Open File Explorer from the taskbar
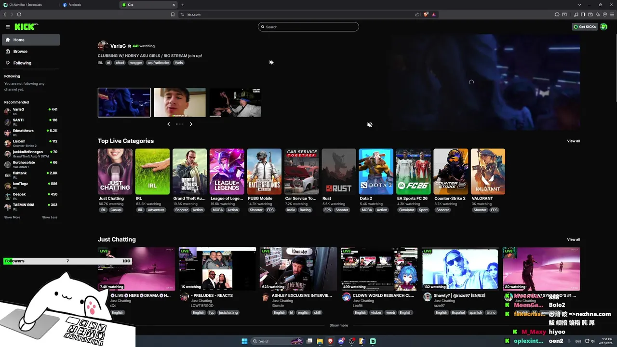 click(x=320, y=341)
